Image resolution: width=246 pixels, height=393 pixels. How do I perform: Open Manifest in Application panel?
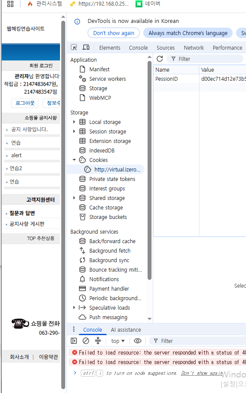[x=99, y=69]
